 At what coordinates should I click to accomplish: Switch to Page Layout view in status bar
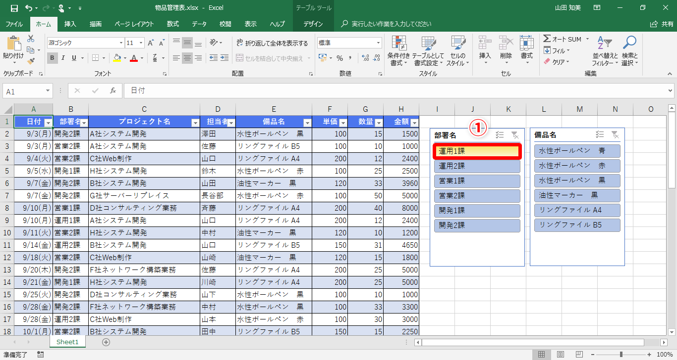560,354
